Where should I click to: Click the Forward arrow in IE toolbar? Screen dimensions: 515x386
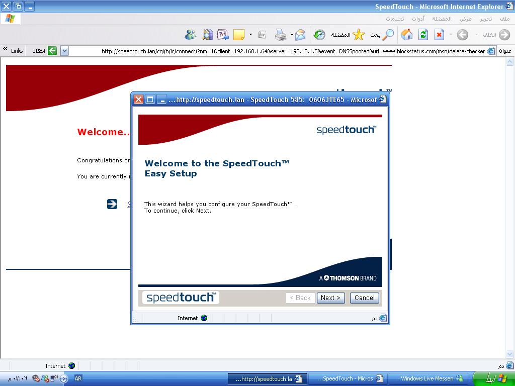(463, 35)
